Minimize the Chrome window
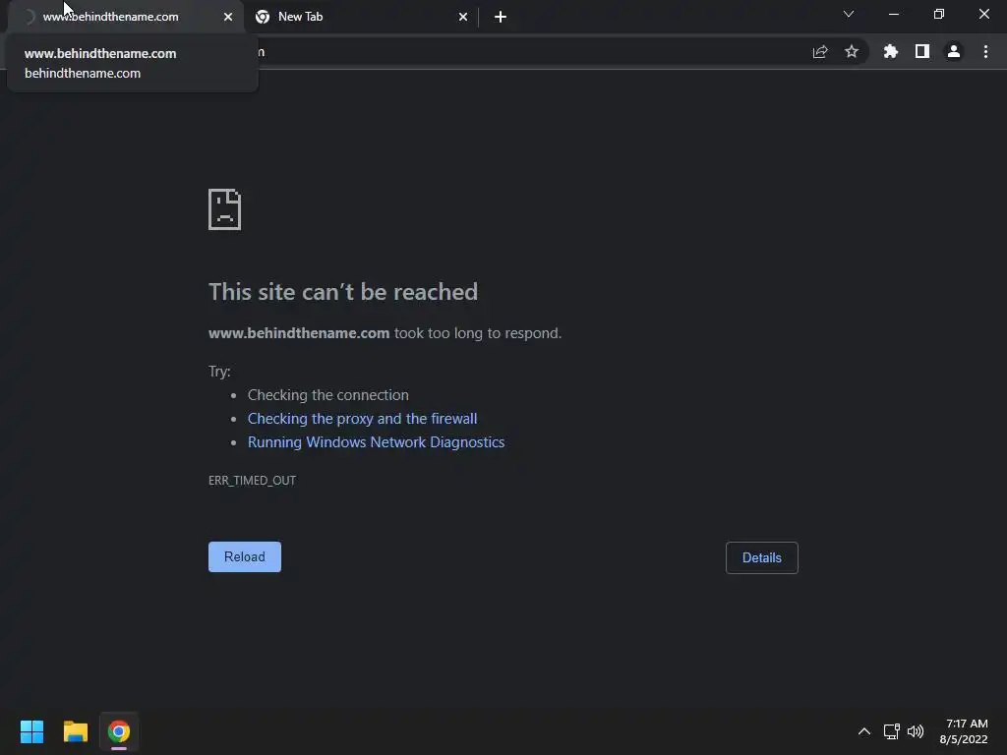Viewport: 1007px width, 755px height. (893, 14)
